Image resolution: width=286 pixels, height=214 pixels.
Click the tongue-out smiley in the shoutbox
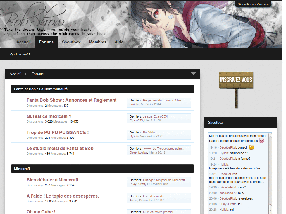261,140
